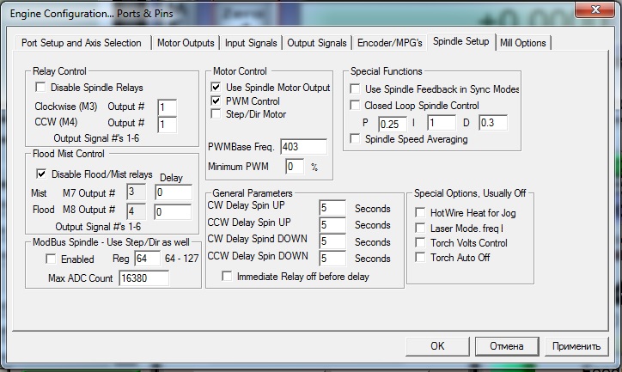
Task: Switch to the Motor Outputs tab
Action: 186,43
